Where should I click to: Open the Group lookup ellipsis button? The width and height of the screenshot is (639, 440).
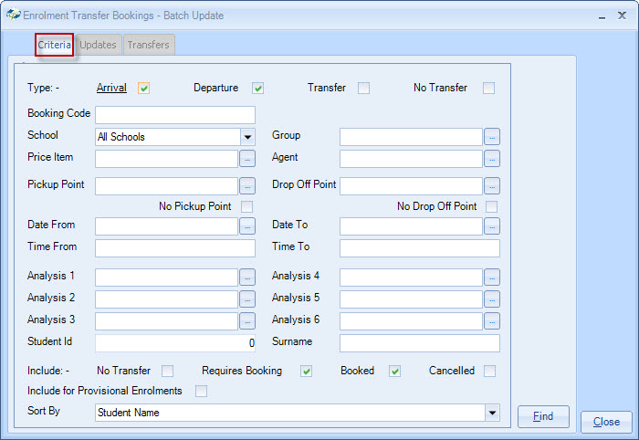492,137
